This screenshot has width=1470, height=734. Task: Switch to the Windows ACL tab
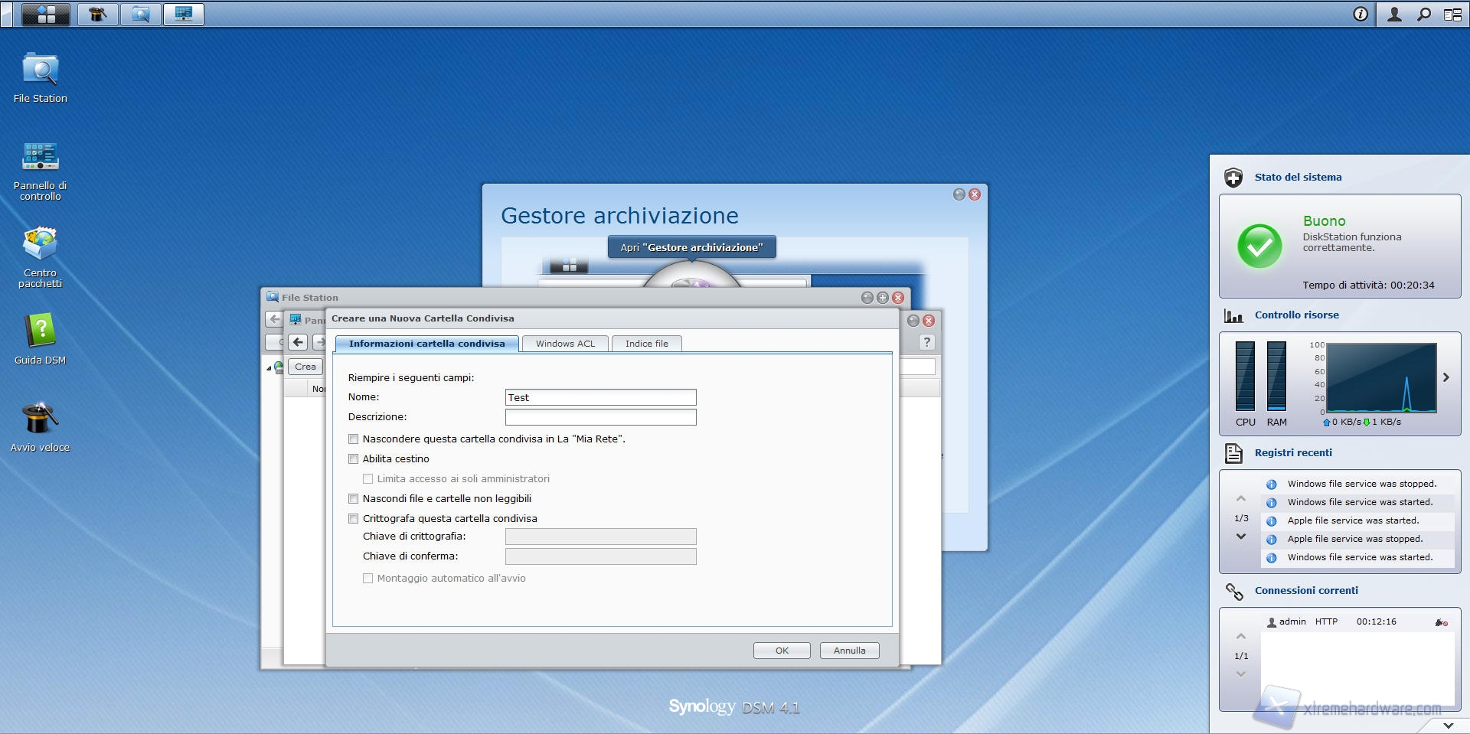[x=565, y=344]
